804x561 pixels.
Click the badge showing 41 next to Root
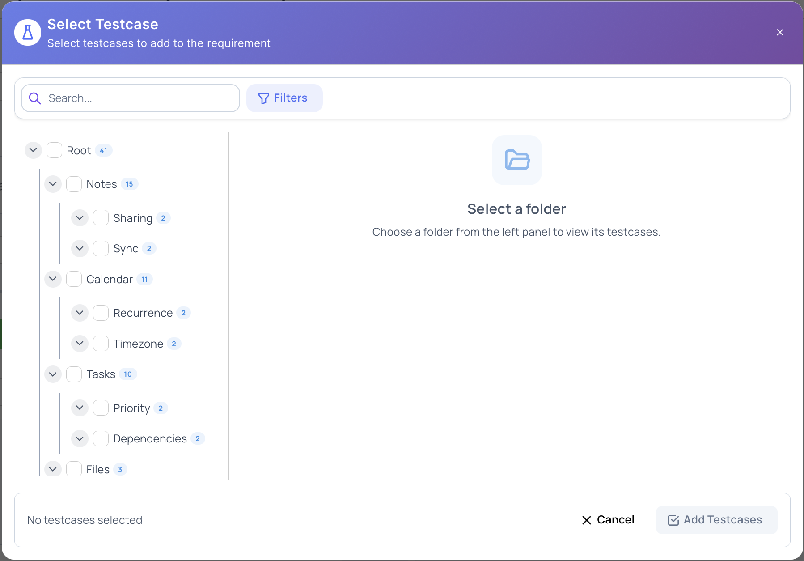pos(103,150)
